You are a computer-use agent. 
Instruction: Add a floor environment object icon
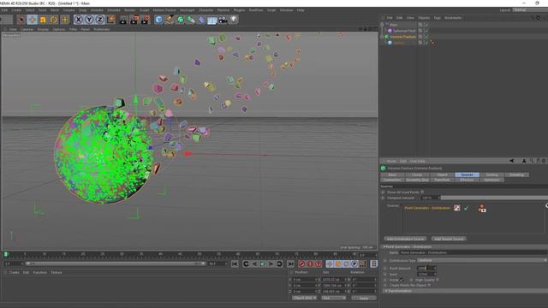click(212, 21)
